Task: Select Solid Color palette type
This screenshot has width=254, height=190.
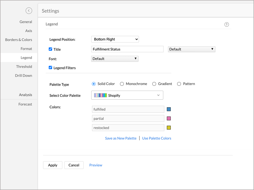Action: point(93,84)
